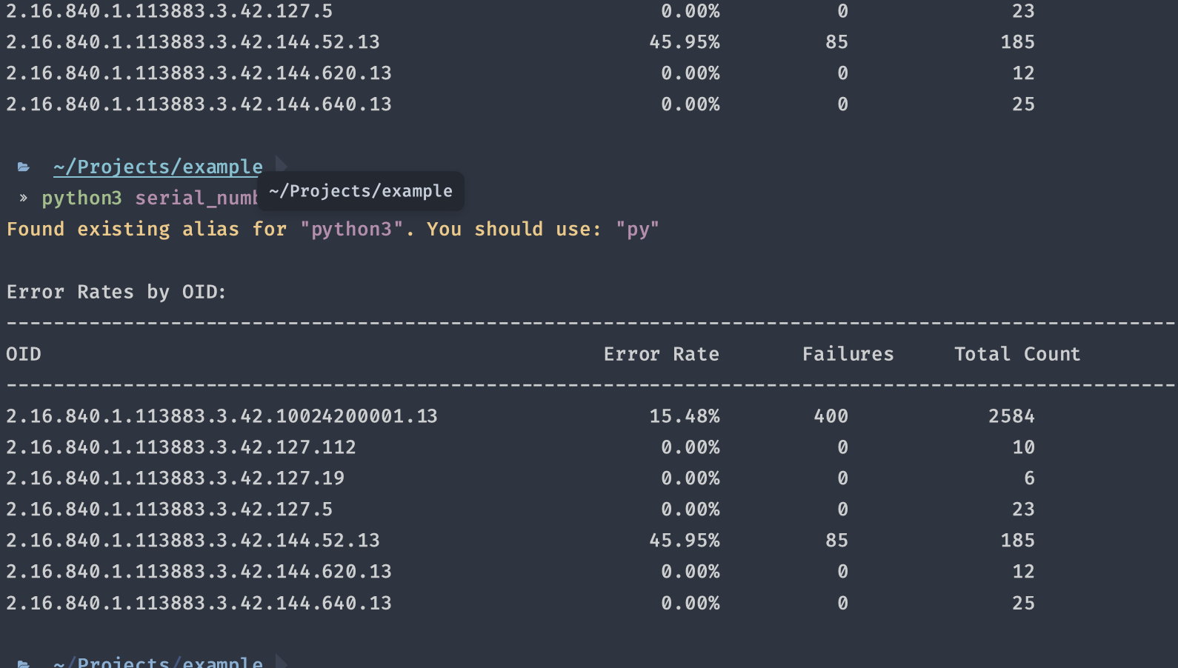
Task: Click the "py" alias suggestion text
Action: click(637, 230)
